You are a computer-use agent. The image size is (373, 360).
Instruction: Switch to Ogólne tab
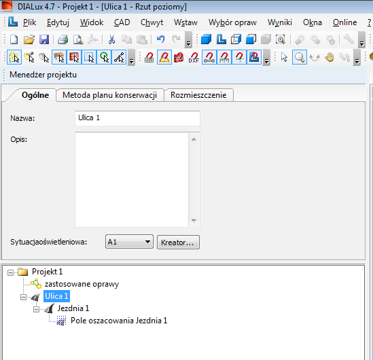point(35,95)
